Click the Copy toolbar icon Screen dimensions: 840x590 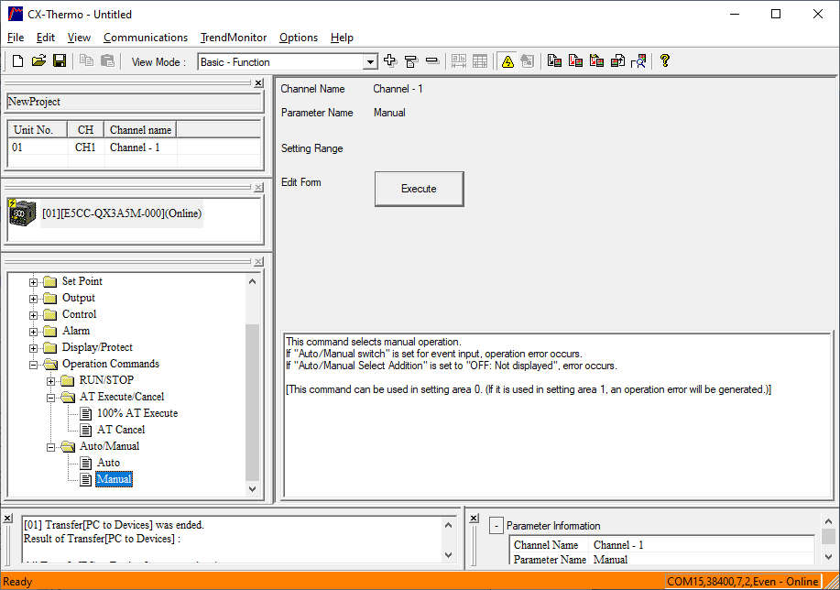[x=86, y=61]
